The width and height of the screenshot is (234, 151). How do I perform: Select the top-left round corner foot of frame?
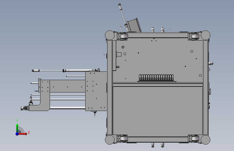(x=110, y=35)
